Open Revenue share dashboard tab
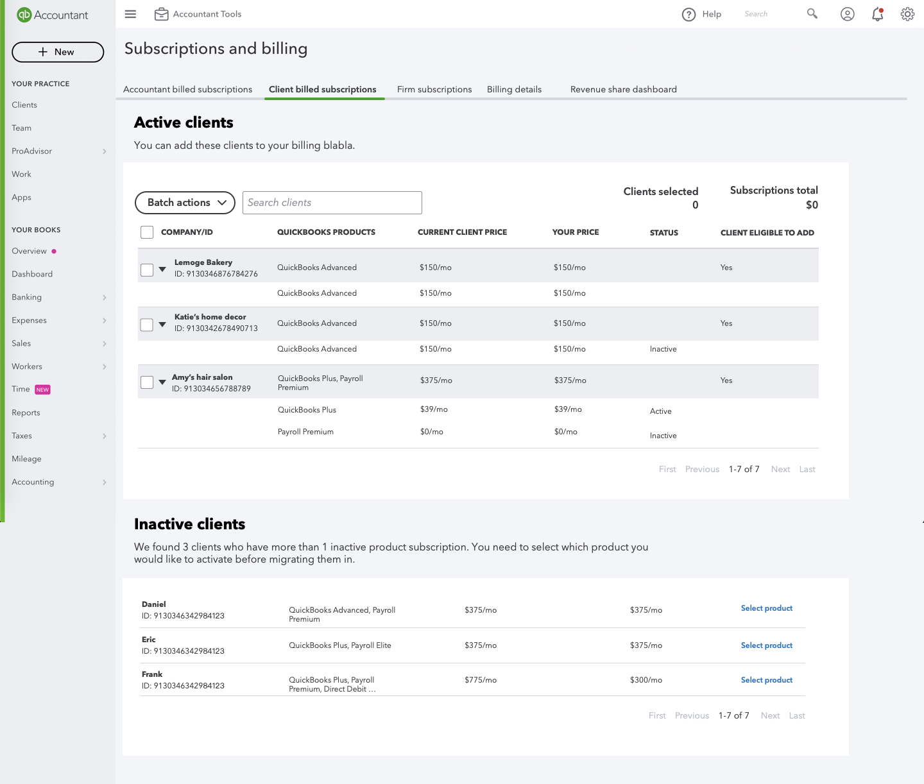Image resolution: width=924 pixels, height=784 pixels. [x=624, y=90]
